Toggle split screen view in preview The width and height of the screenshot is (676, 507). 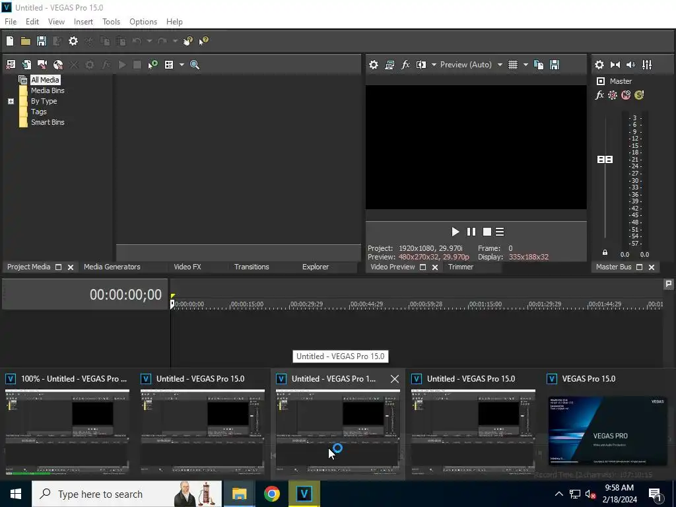(421, 65)
